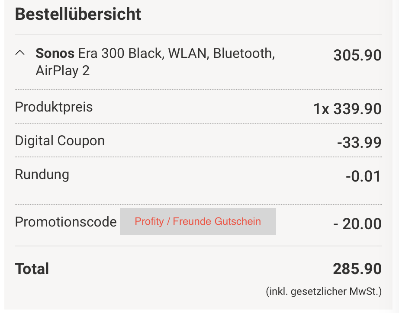Image resolution: width=399 pixels, height=313 pixels.
Task: Select the rounding amount -0.01
Action: pos(364,176)
